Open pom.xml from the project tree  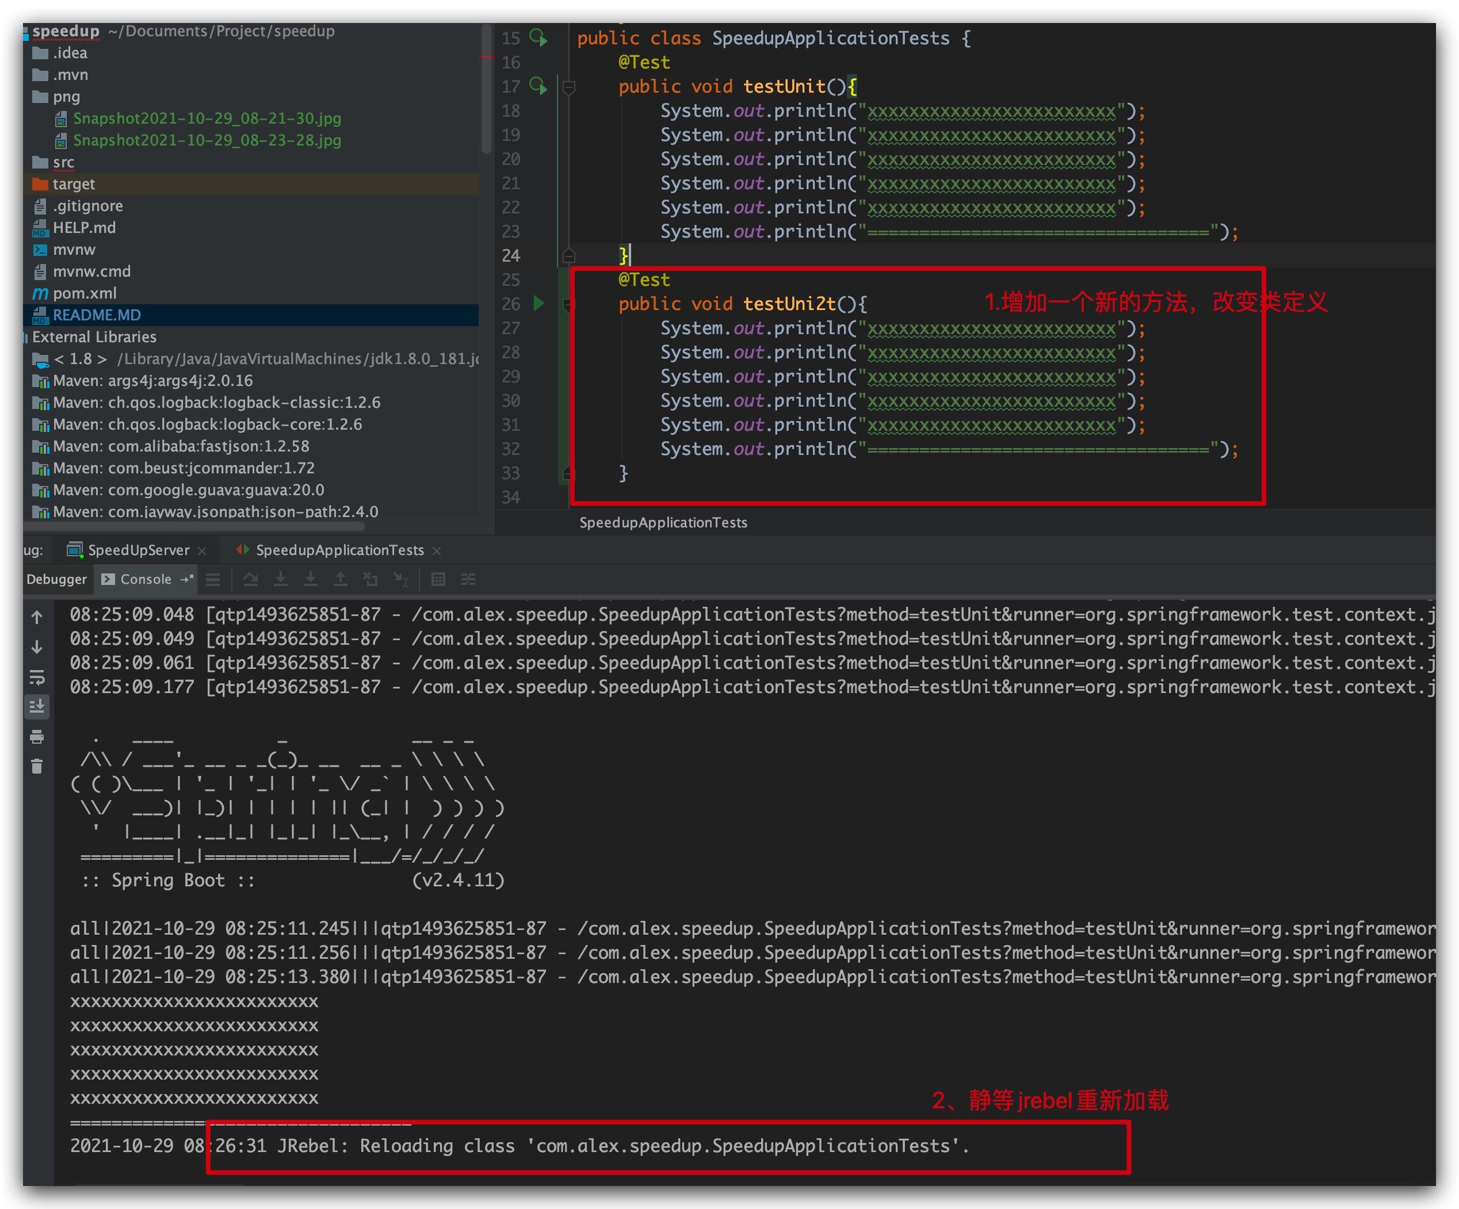click(84, 293)
